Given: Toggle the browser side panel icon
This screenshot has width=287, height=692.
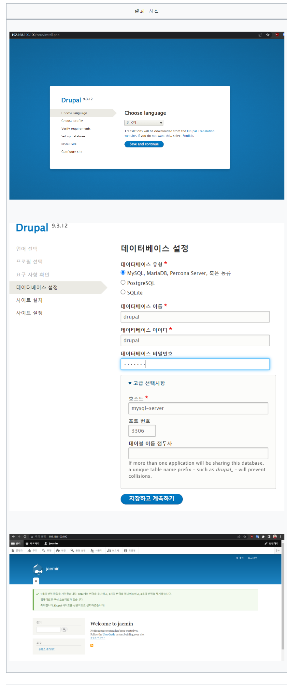Looking at the screenshot, I should pos(269,536).
